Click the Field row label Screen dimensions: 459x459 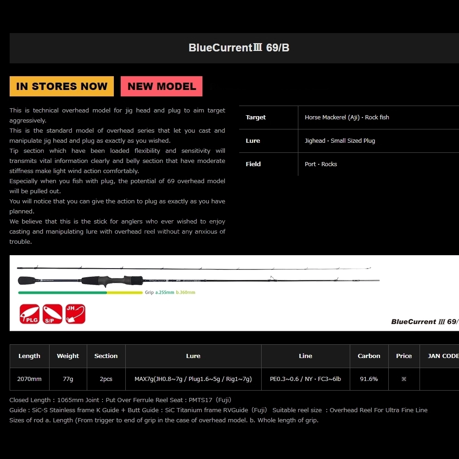253,164
